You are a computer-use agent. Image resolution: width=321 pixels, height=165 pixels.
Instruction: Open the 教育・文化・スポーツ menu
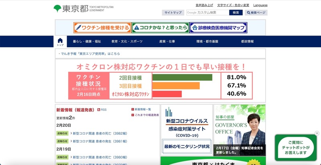(127, 42)
